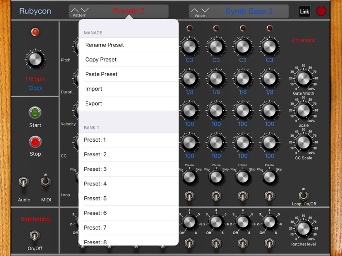Click Play/Pause/Skip knob nearest the popover
This screenshot has height=256, width=342.
coord(190,177)
